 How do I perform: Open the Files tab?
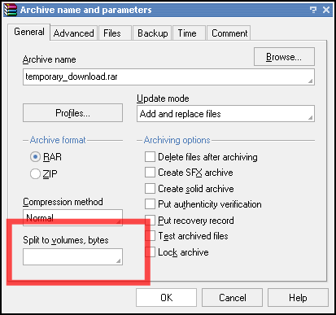[115, 33]
